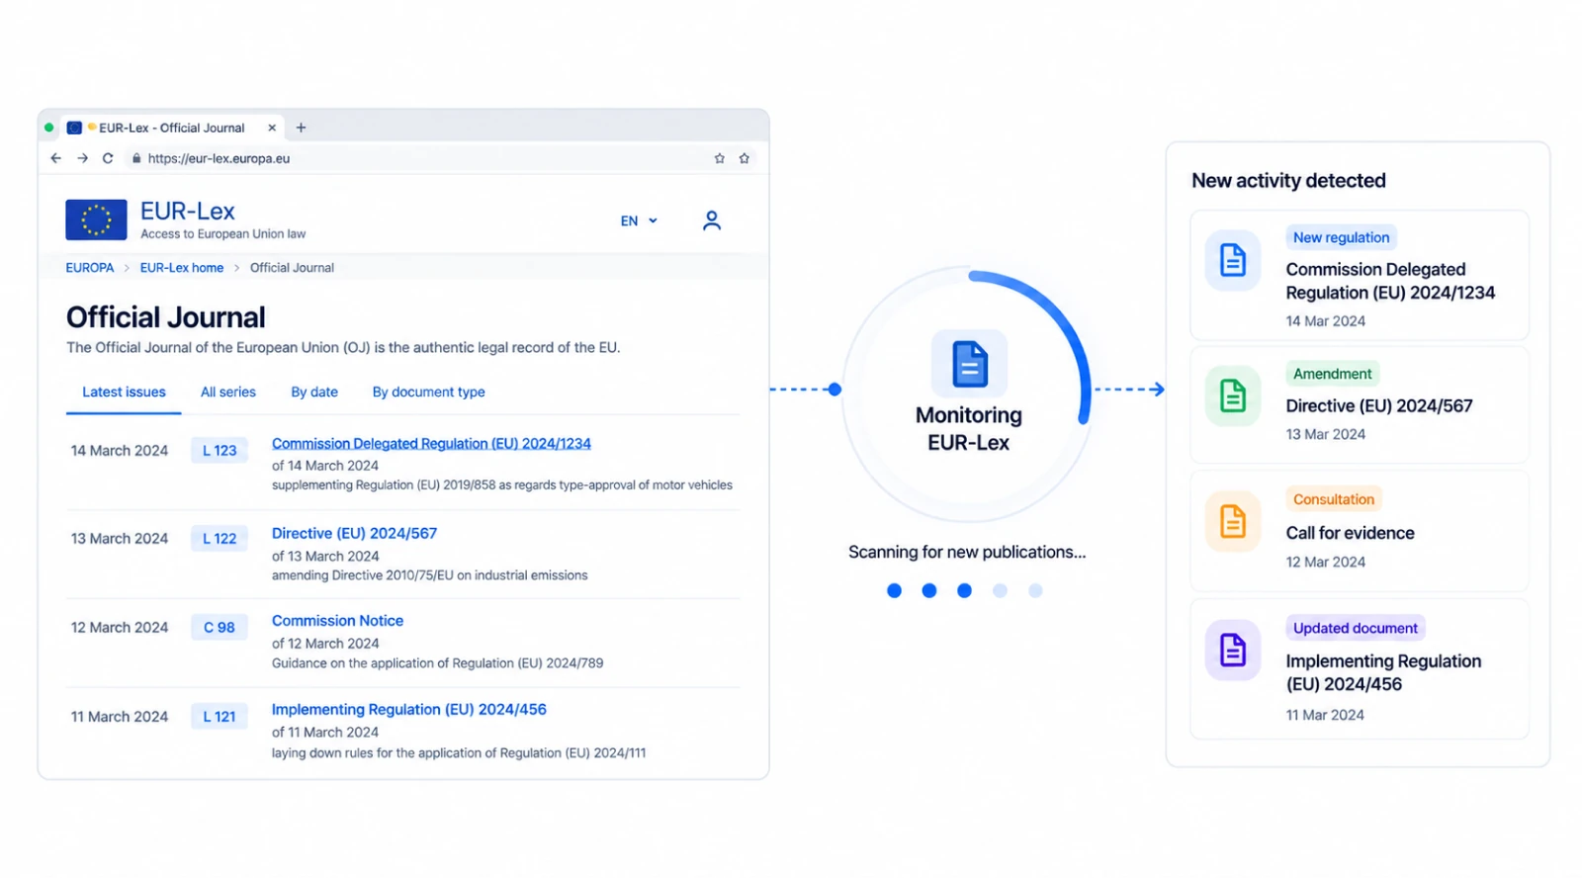
Task: Click the Consultation tag
Action: tap(1333, 499)
